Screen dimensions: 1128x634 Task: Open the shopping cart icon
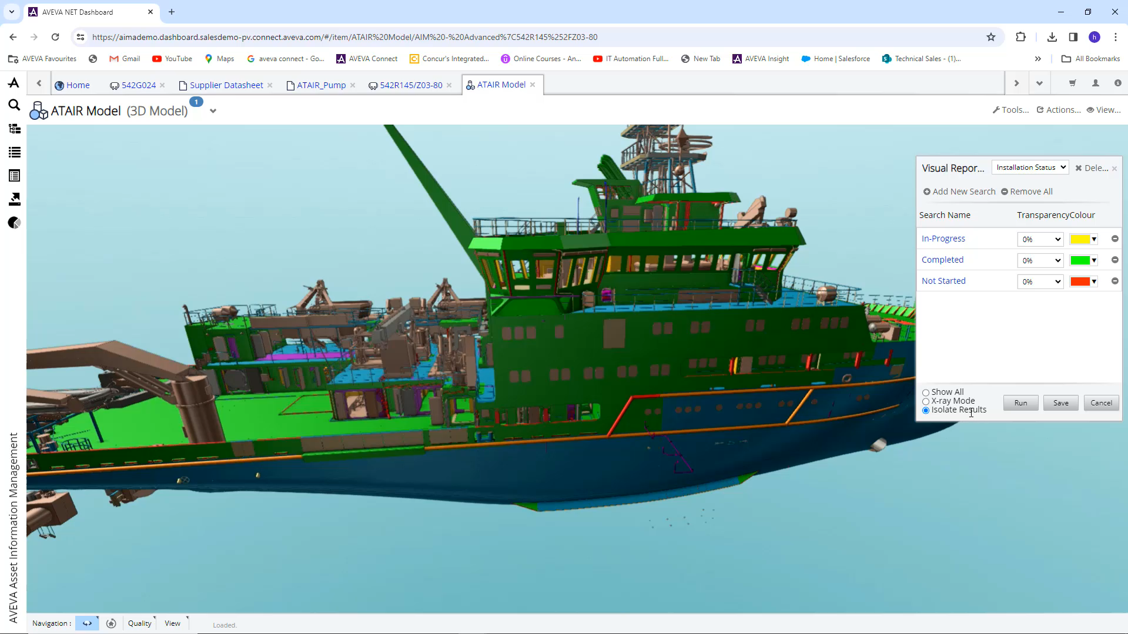click(x=1072, y=83)
